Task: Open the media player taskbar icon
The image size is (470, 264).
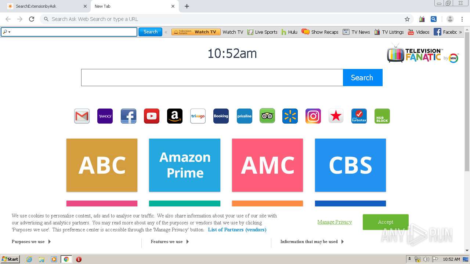Action: (54, 259)
